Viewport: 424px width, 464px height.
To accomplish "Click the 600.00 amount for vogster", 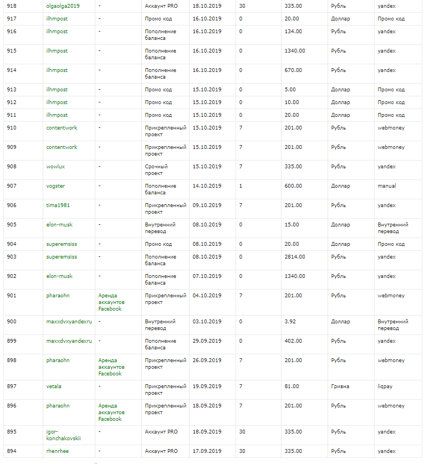I will [292, 186].
